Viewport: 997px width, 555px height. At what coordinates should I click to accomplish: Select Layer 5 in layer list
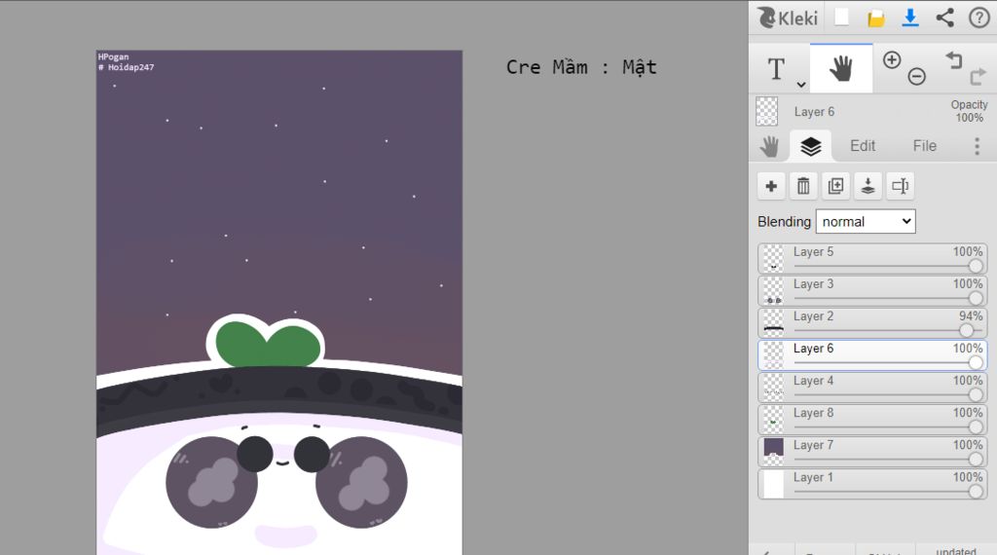pos(871,258)
